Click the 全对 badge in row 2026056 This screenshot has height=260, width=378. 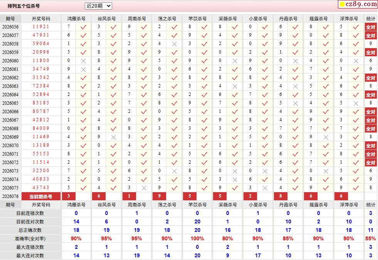pyautogui.click(x=370, y=27)
